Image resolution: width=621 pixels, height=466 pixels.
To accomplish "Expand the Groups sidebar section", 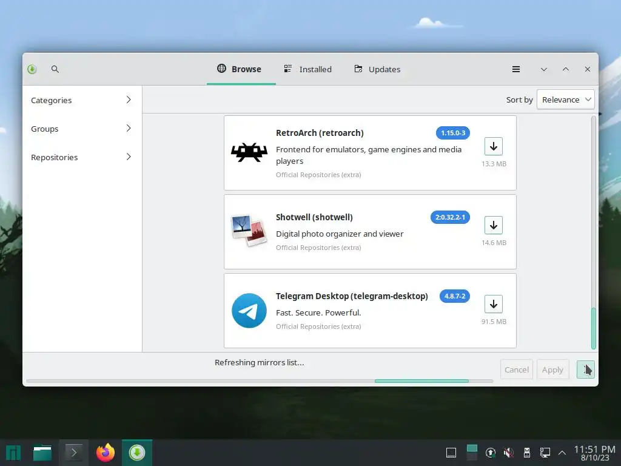I will click(82, 129).
